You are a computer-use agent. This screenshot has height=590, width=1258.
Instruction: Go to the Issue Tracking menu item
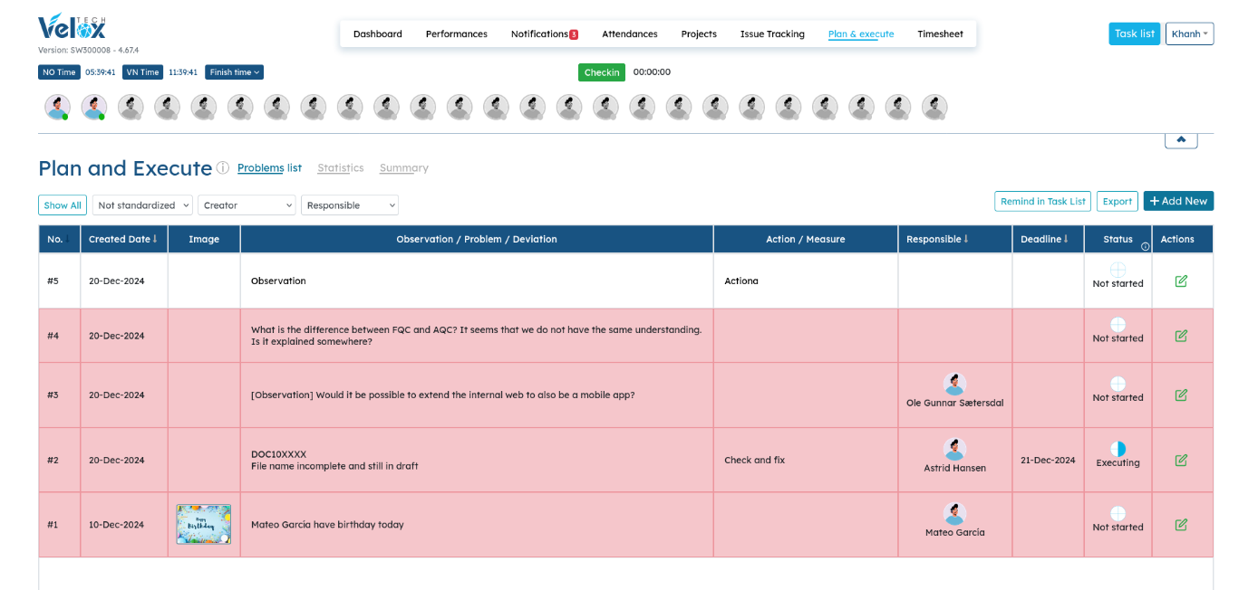(771, 34)
